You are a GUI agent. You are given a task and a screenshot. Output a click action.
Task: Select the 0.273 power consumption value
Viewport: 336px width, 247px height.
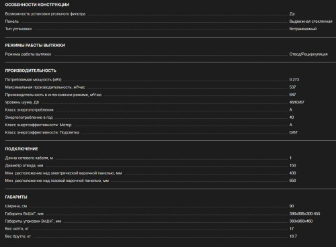[x=294, y=80]
